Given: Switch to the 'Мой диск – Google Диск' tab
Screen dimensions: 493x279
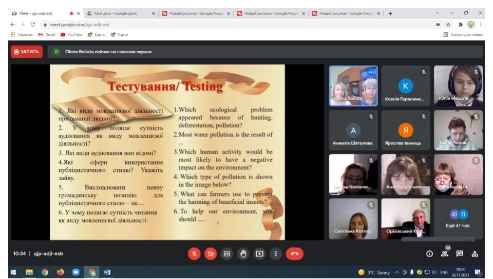Looking at the screenshot, I should (117, 13).
